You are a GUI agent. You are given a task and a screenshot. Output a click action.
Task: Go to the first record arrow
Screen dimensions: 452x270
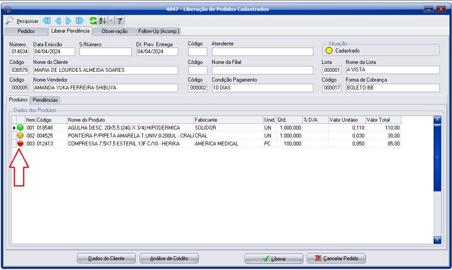pos(47,21)
